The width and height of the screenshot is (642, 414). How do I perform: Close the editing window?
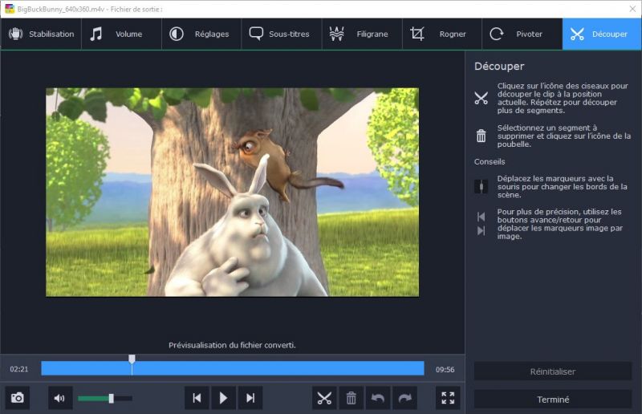click(x=632, y=9)
